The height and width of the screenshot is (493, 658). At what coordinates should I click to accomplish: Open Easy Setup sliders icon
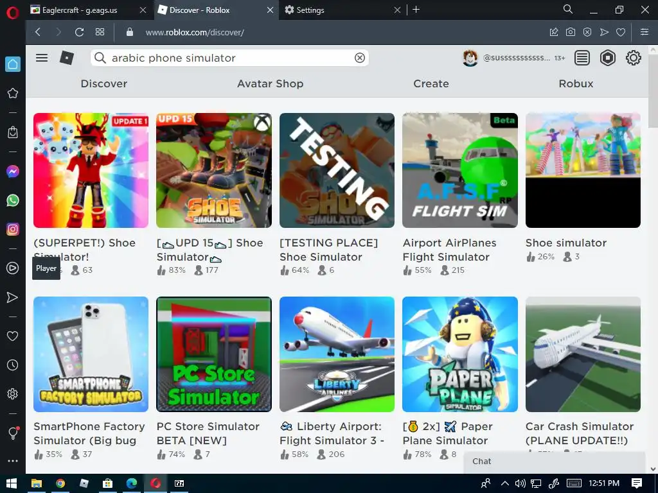[645, 32]
